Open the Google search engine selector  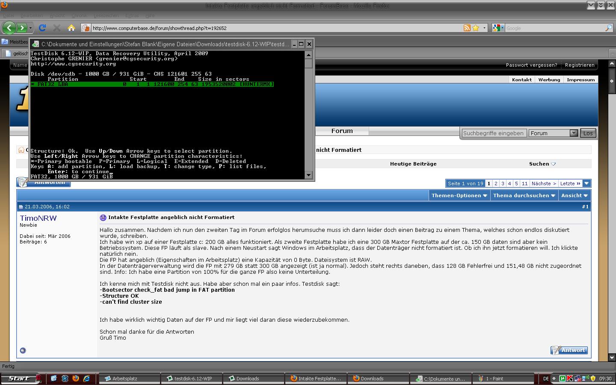[x=498, y=28]
